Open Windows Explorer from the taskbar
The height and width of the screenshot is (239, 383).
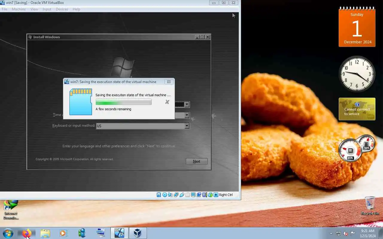(45, 233)
